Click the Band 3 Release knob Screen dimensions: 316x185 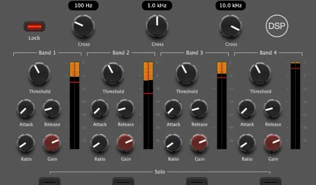[x=199, y=109]
